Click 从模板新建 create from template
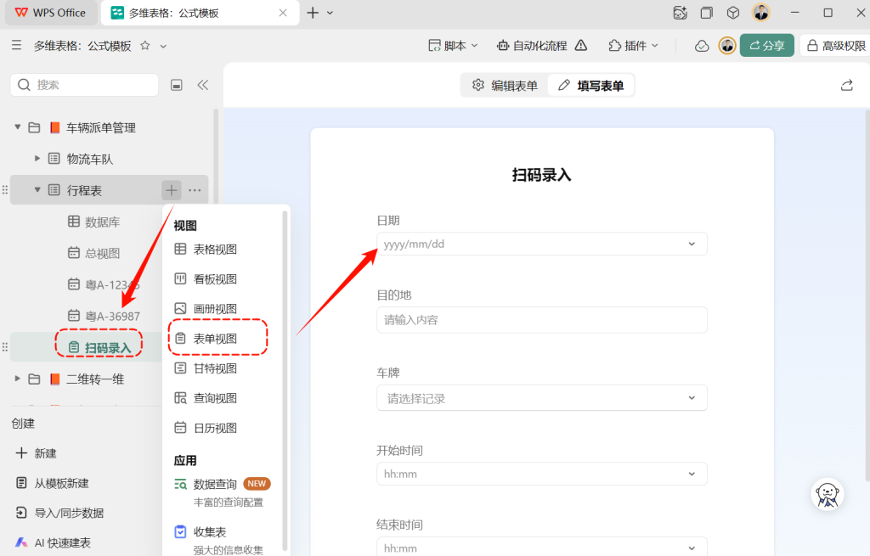 [52, 483]
